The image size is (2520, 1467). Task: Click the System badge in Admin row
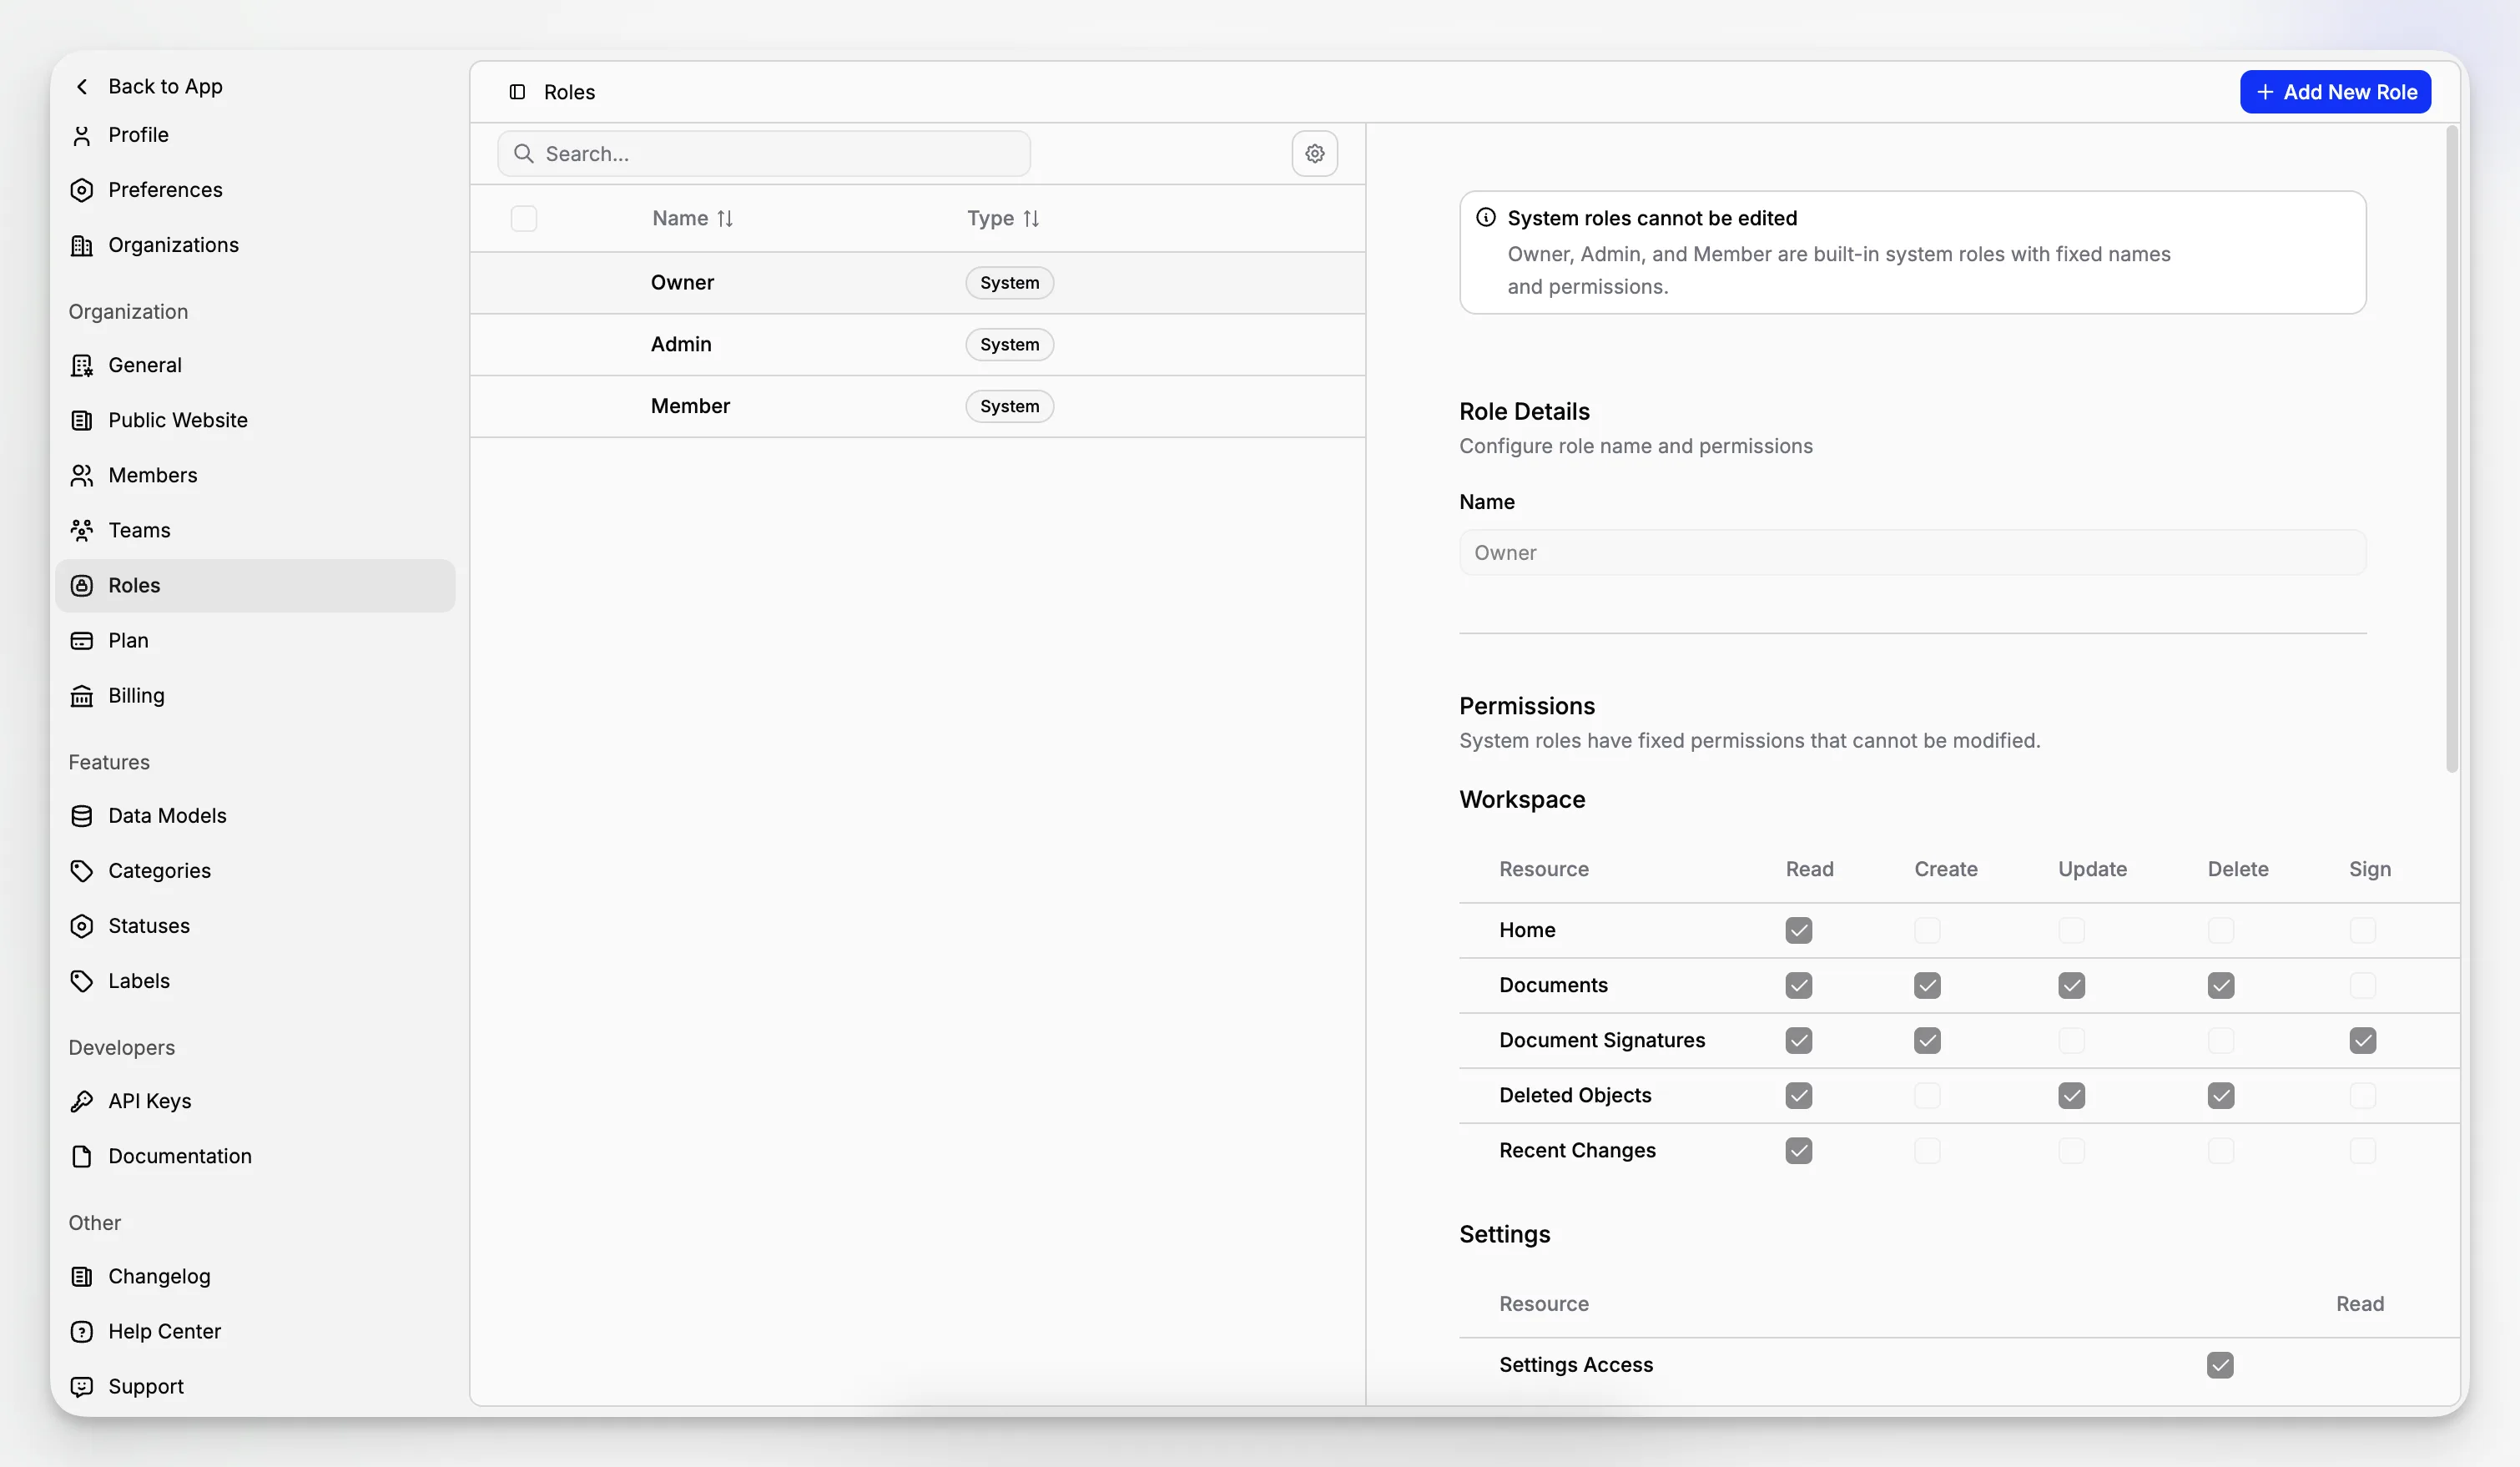click(1009, 345)
